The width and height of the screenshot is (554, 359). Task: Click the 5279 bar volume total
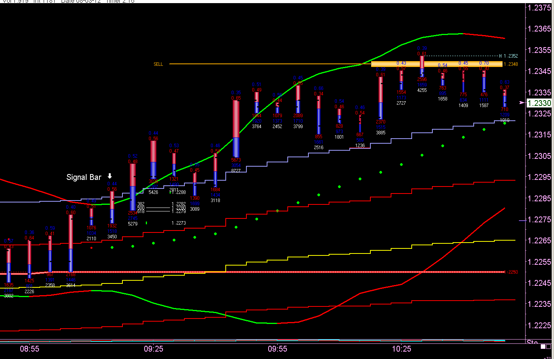tap(133, 224)
